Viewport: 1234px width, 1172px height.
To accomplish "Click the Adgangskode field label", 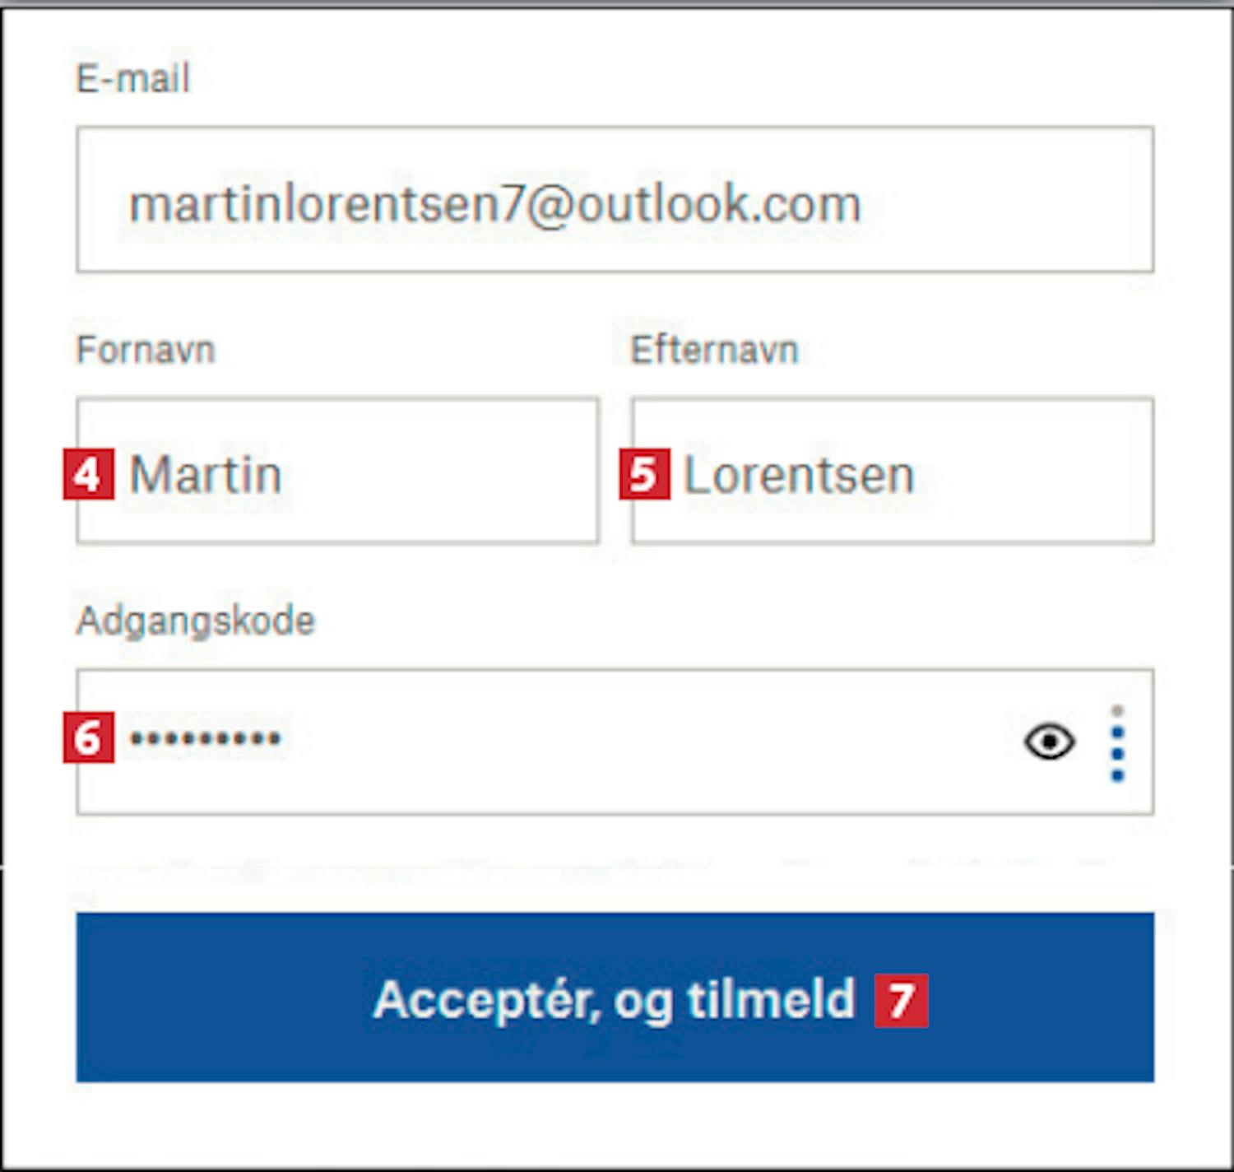I will point(195,621).
